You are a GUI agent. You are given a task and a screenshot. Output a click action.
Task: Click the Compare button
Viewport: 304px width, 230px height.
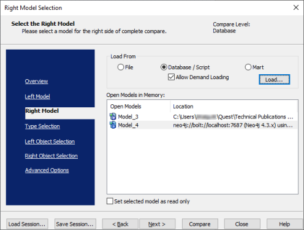click(200, 224)
